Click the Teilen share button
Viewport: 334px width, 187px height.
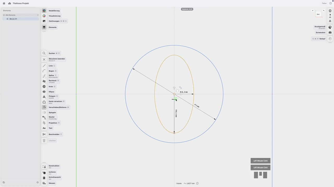pos(324,3)
